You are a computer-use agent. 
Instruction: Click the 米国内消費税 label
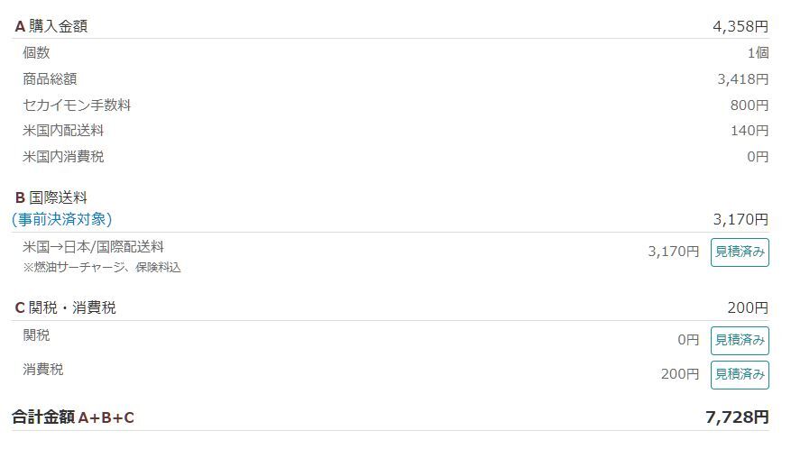pos(63,157)
